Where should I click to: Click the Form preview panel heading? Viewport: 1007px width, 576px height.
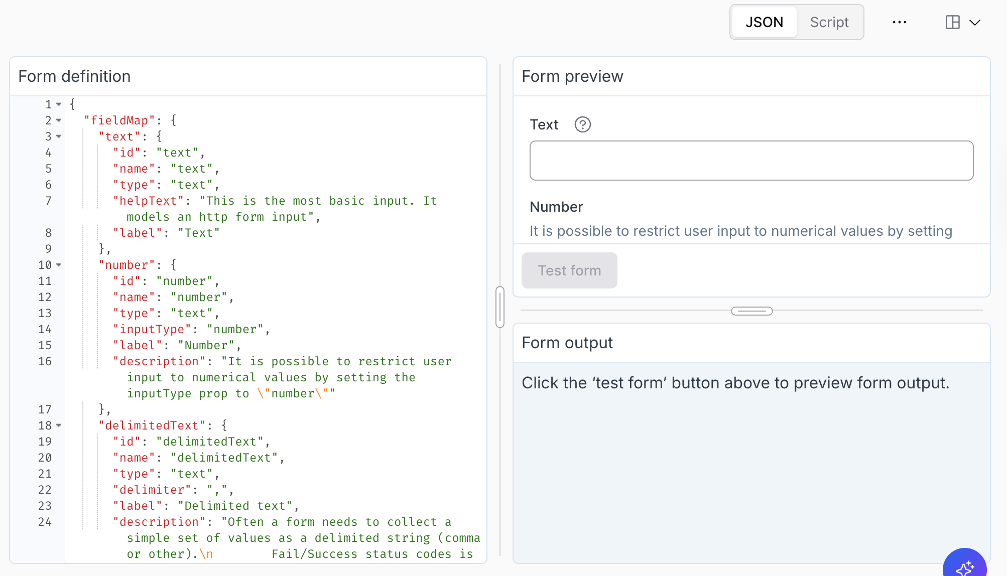(572, 76)
